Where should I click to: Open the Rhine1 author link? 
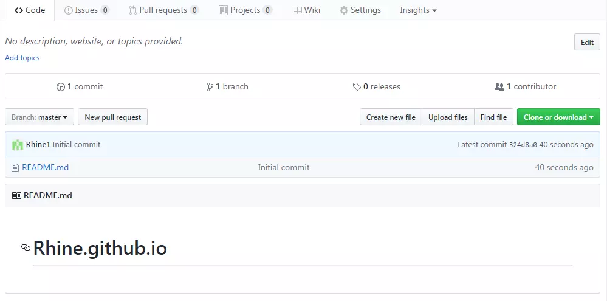click(38, 145)
